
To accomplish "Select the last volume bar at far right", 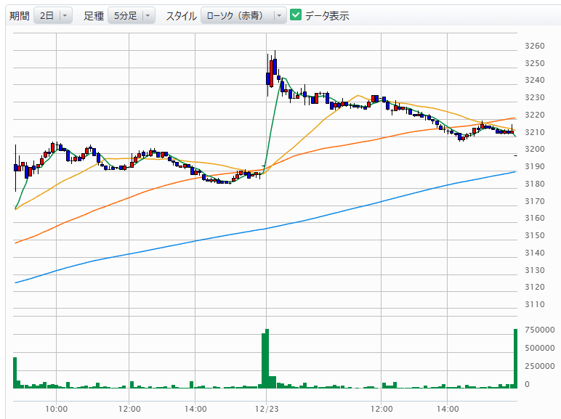I will (x=515, y=359).
